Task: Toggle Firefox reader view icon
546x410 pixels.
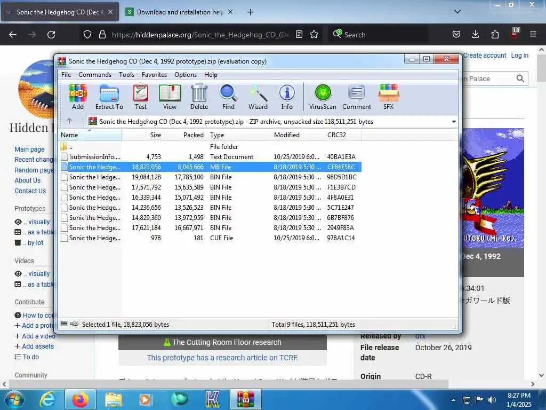Action: 299,34
